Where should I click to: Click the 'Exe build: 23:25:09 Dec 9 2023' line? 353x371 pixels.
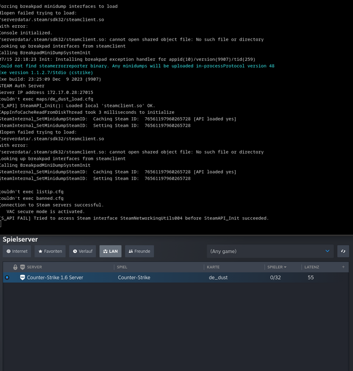click(x=50, y=79)
